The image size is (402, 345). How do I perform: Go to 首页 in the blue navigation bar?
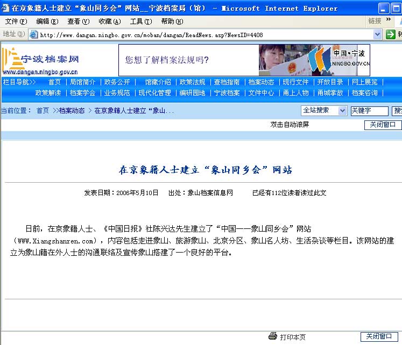54,82
